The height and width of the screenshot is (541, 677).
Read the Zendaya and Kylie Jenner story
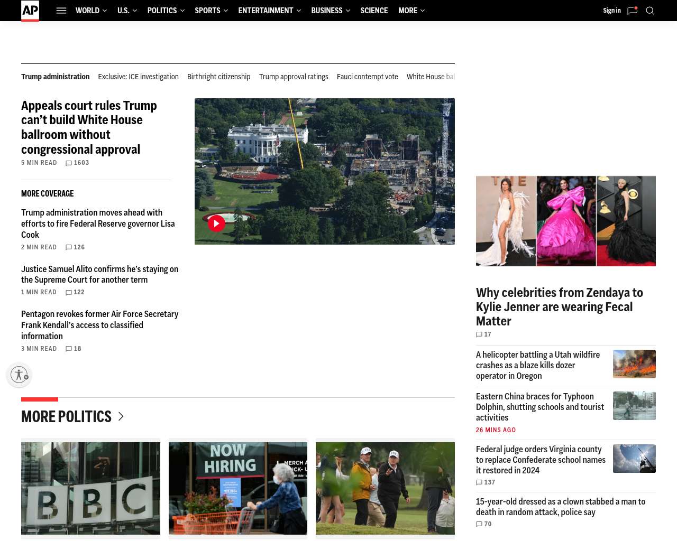(x=560, y=307)
